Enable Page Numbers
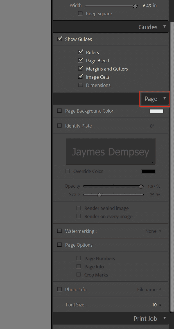The height and width of the screenshot is (329, 174). pyautogui.click(x=78, y=258)
